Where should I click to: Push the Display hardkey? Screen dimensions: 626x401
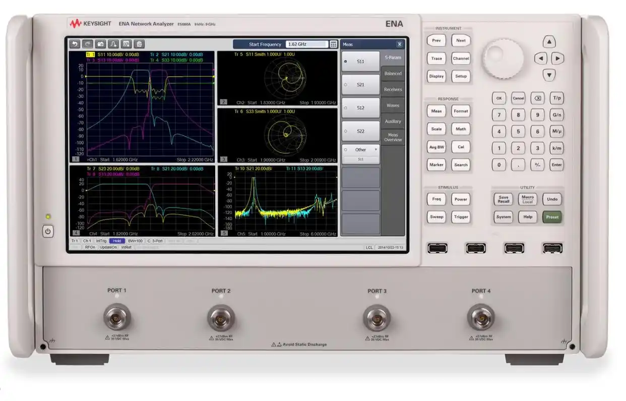tap(436, 76)
